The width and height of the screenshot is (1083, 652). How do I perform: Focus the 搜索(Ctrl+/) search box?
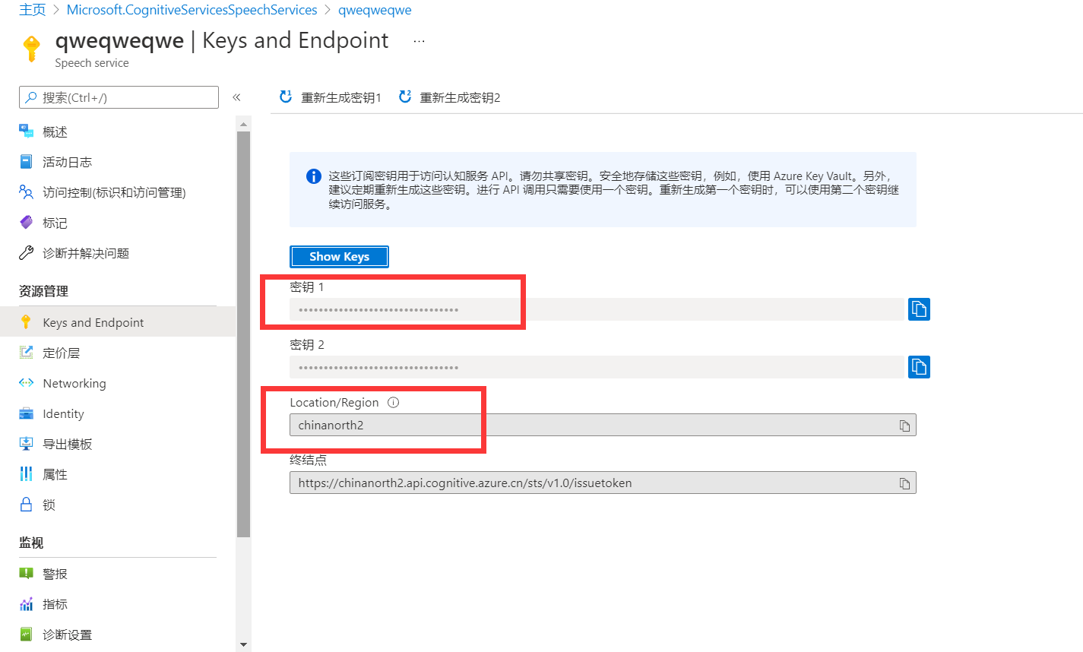[x=119, y=97]
